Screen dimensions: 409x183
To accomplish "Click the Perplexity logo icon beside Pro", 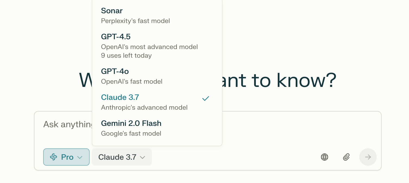I will tap(54, 157).
